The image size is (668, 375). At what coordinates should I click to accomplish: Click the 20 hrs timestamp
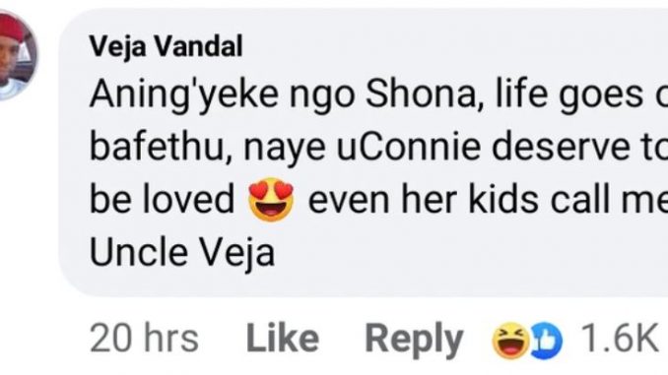pos(144,339)
